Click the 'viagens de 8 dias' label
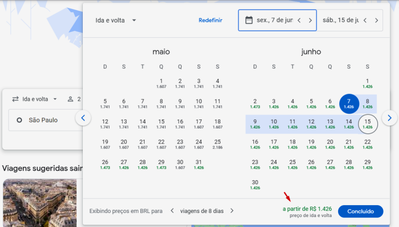This screenshot has width=399, height=227. (202, 211)
